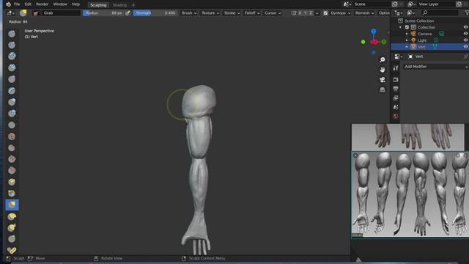Open the Remesh dropdown

click(364, 13)
